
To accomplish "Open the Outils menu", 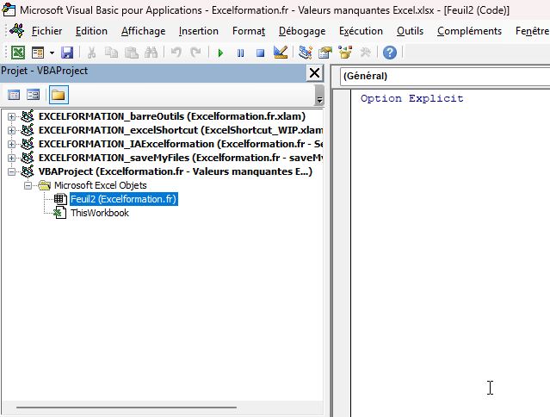I will [410, 31].
